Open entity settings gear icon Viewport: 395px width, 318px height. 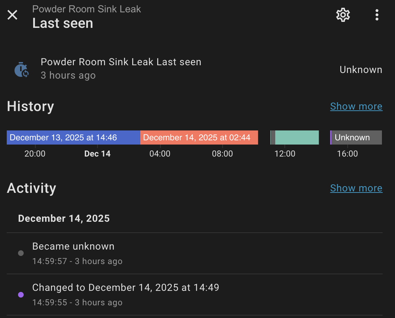tap(343, 15)
